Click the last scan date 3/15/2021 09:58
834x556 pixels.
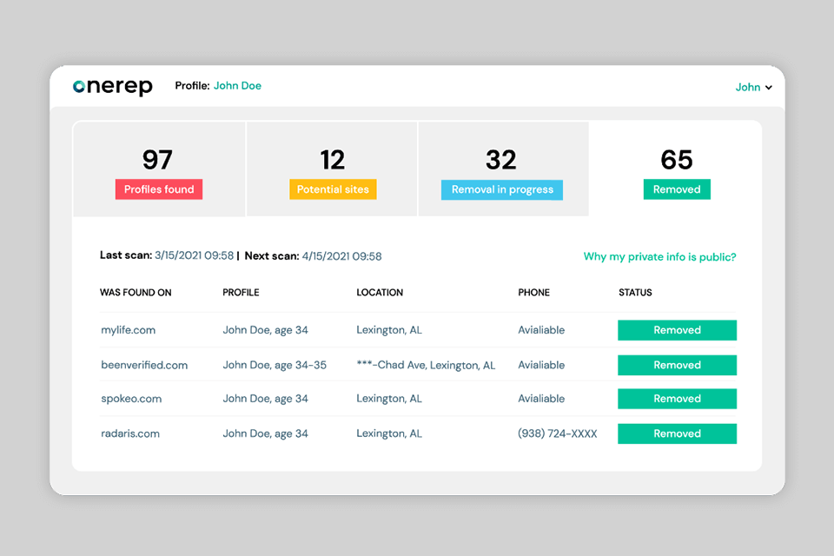(194, 255)
